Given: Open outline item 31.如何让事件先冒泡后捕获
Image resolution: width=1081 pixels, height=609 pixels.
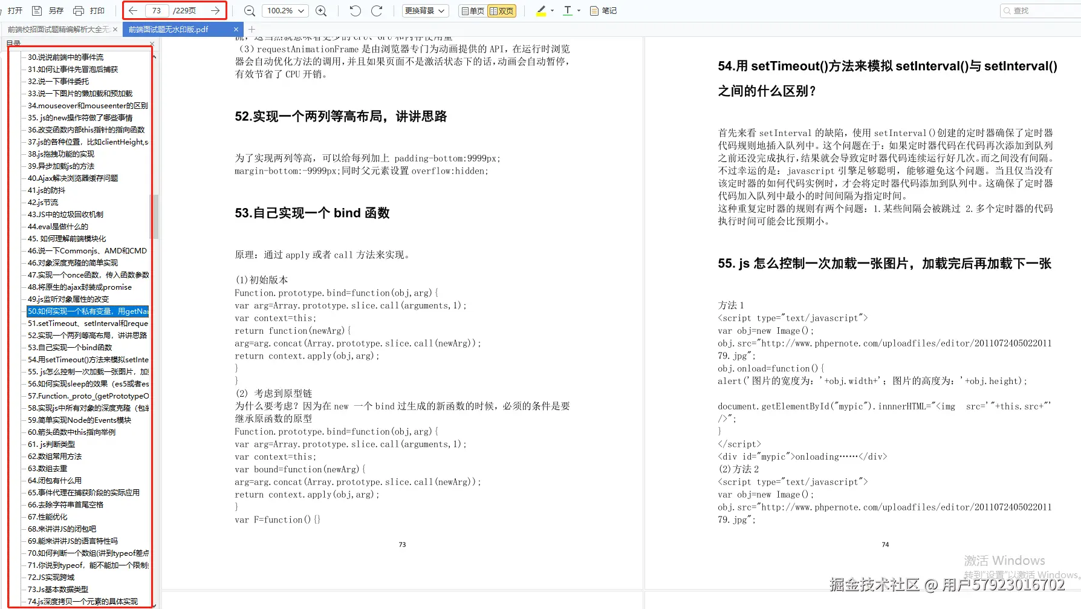Looking at the screenshot, I should pos(73,70).
